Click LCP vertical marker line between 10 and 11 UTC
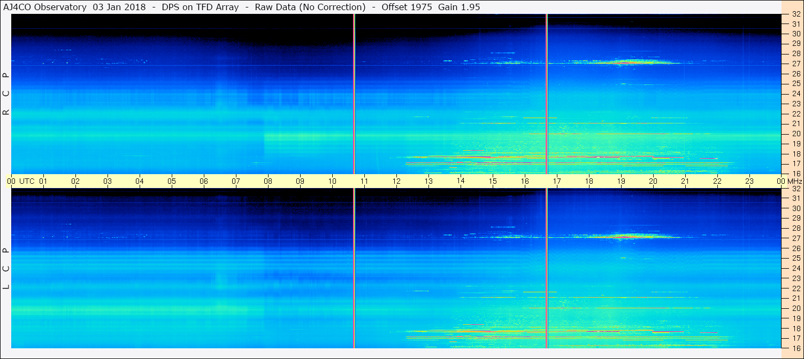Image resolution: width=804 pixels, height=359 pixels. click(x=354, y=268)
